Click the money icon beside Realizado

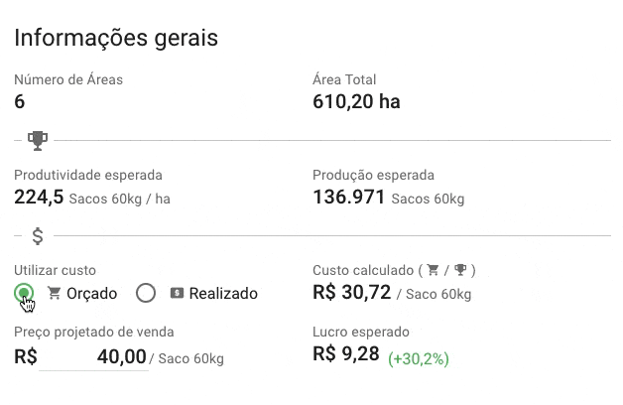[177, 293]
